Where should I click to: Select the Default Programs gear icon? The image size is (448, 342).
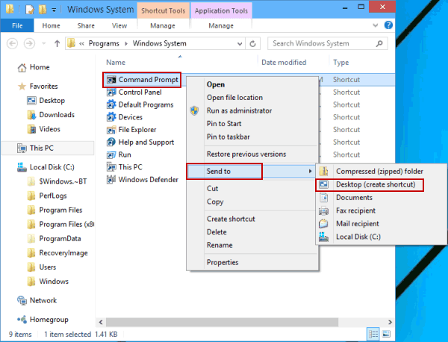pos(111,105)
